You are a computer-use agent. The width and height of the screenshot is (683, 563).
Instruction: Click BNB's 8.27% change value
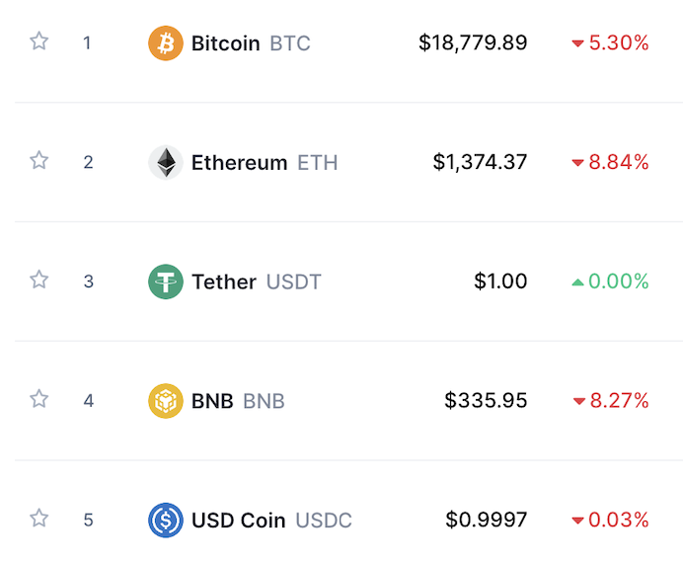619,401
